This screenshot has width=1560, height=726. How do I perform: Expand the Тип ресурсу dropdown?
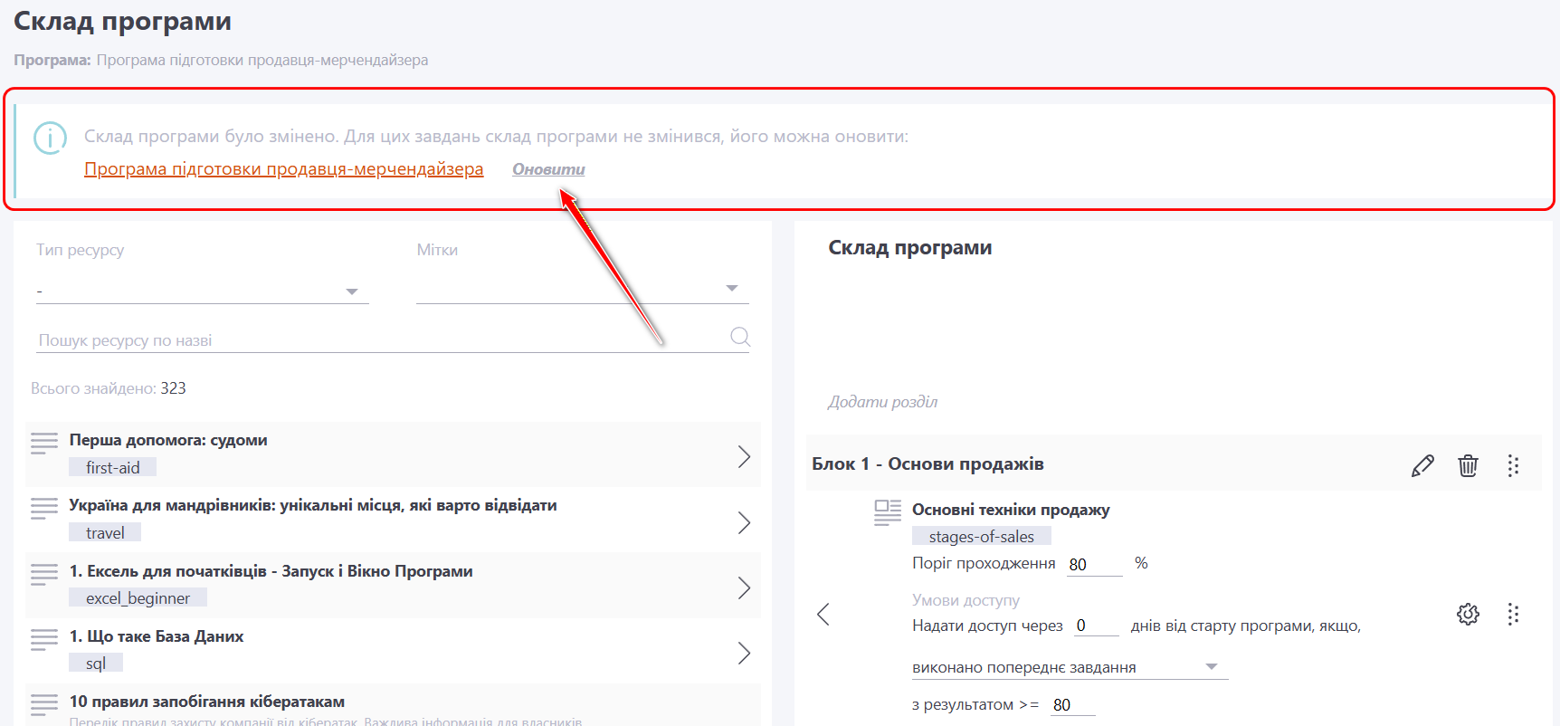352,291
